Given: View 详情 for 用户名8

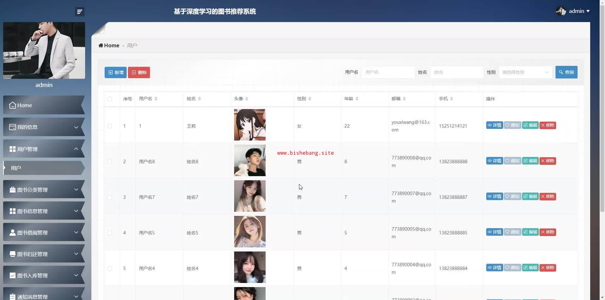Looking at the screenshot, I should pyautogui.click(x=494, y=161).
